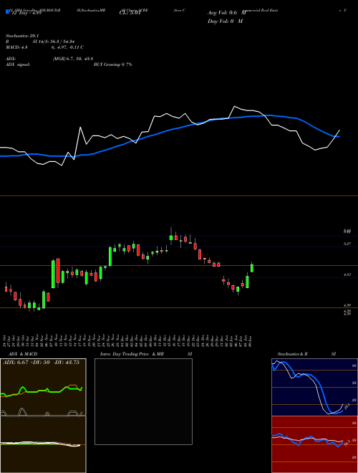The image size is (358, 473).
Task: Click the last date label on the x-axis
Action: point(251,340)
